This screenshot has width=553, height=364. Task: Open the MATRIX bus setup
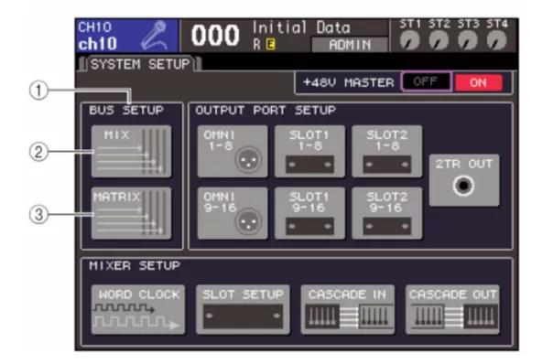pyautogui.click(x=131, y=213)
